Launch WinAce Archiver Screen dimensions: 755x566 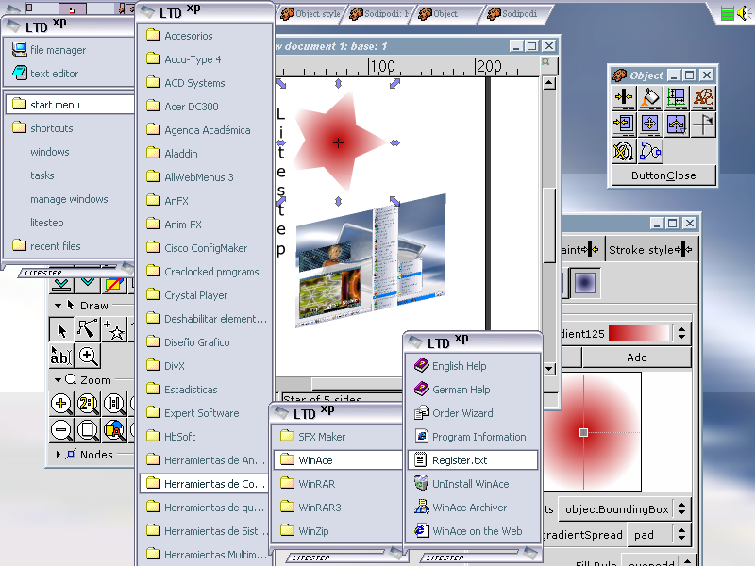tap(473, 508)
